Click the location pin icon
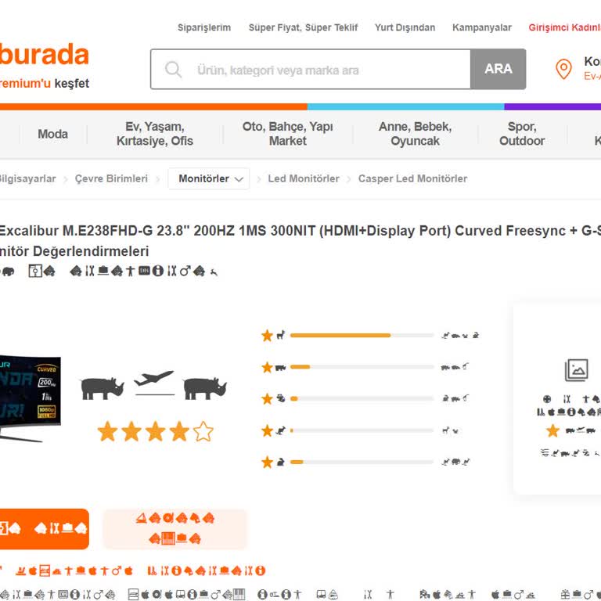 [x=563, y=69]
